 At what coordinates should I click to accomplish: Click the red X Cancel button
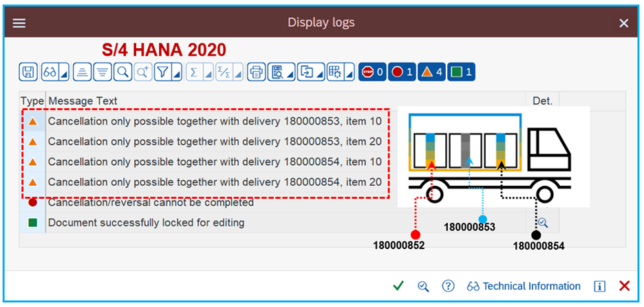625,286
